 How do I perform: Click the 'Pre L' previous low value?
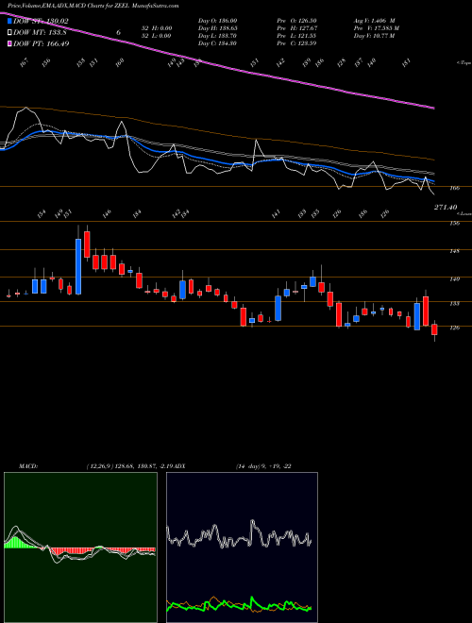click(x=298, y=36)
